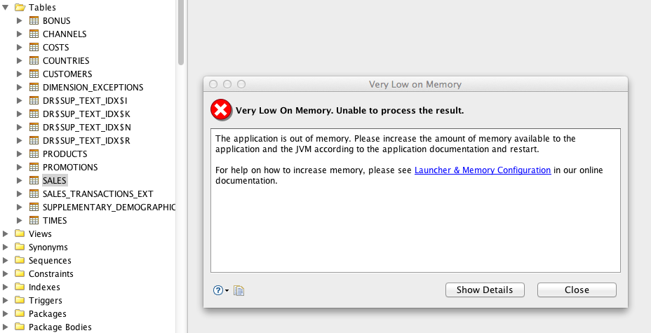
Task: Collapse the Tables tree node
Action: pyautogui.click(x=6, y=8)
